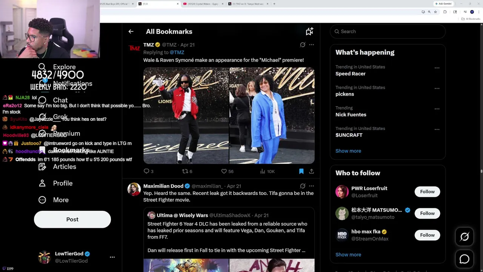Show more under Who to follow
This screenshot has width=483, height=272.
pyautogui.click(x=348, y=255)
